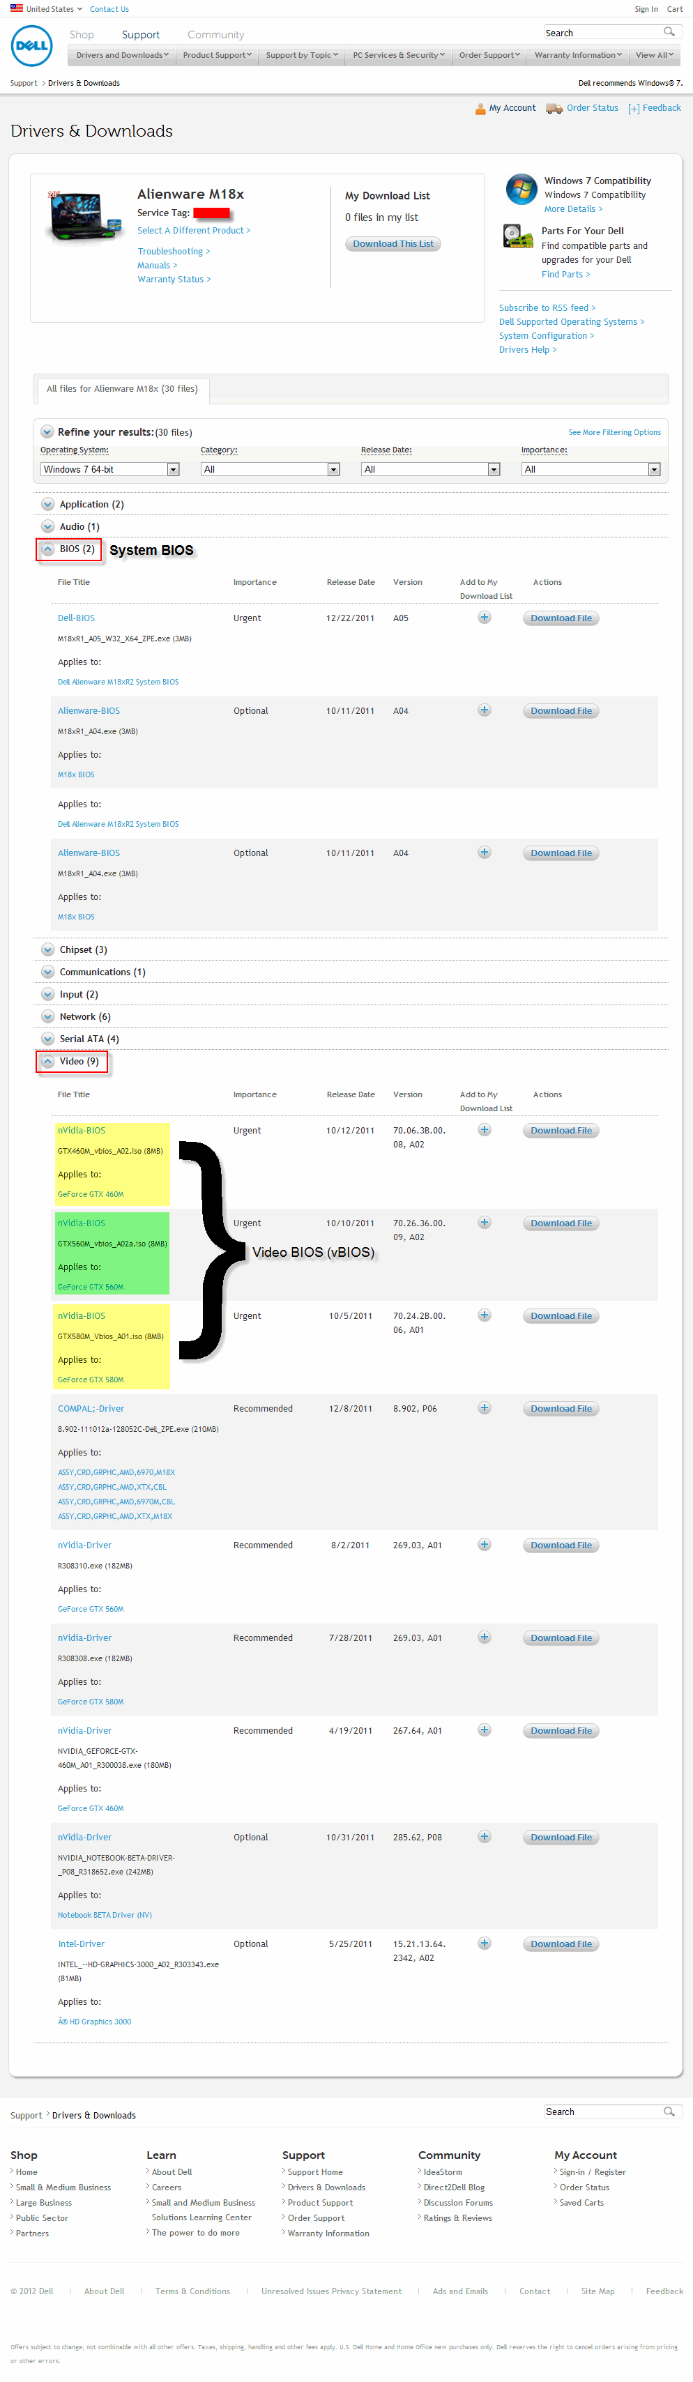Open the COMPAL;-Driver file title
The image size is (693, 2382).
pos(91,1408)
